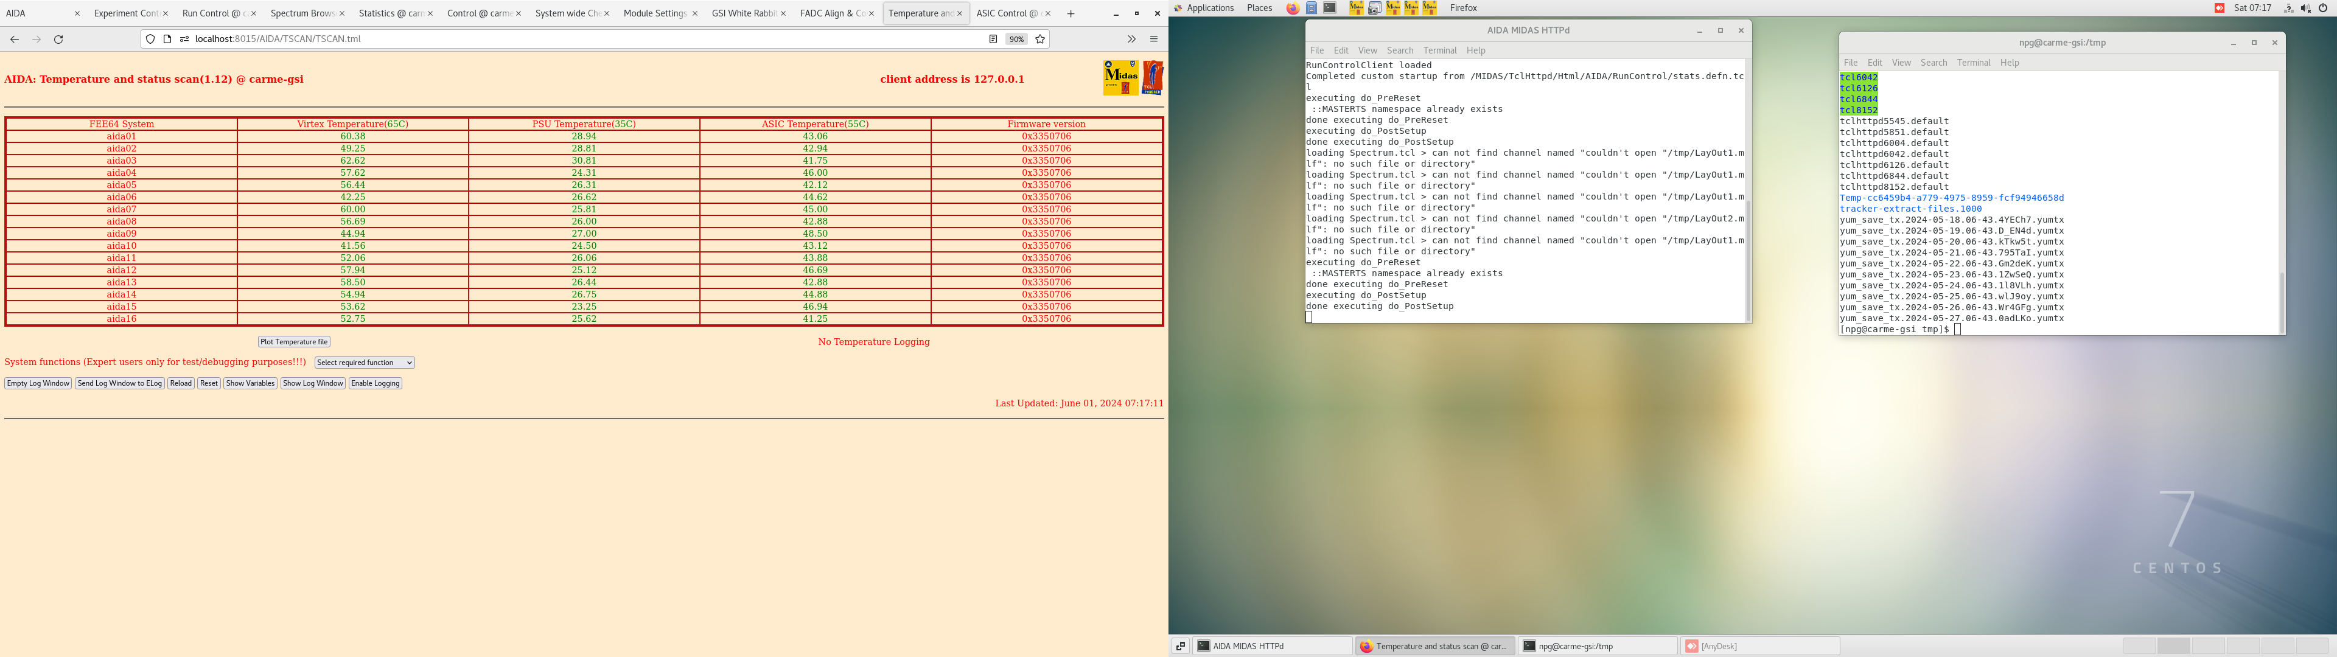Image resolution: width=2337 pixels, height=657 pixels.
Task: Enable logging via the Enable Logging control
Action: [375, 383]
